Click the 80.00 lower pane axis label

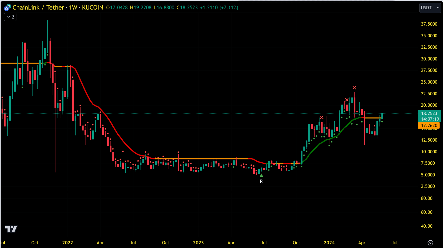coord(427,198)
